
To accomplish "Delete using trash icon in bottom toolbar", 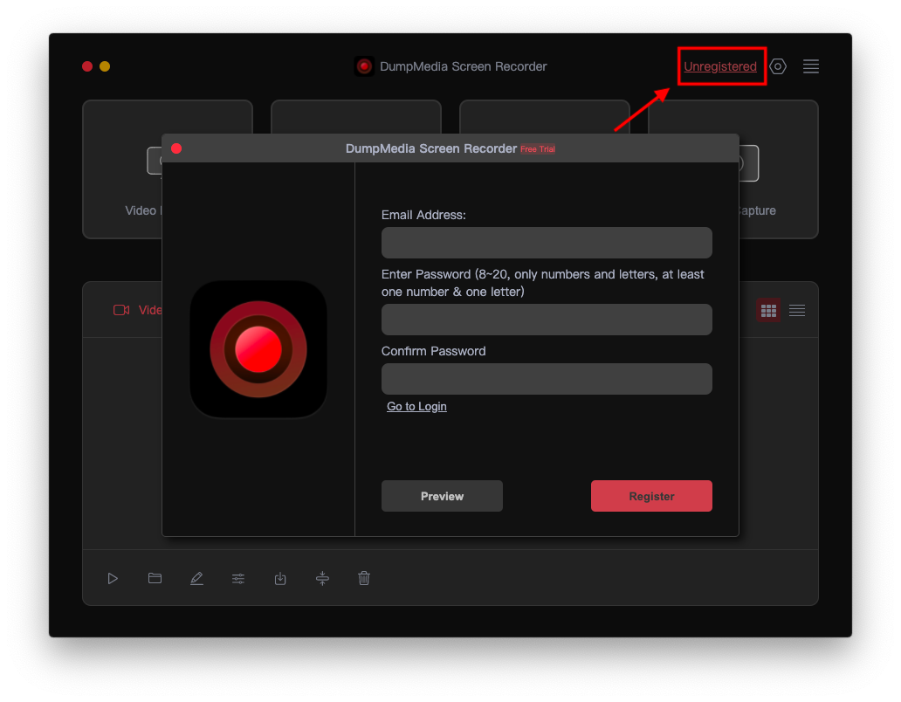I will coord(364,578).
